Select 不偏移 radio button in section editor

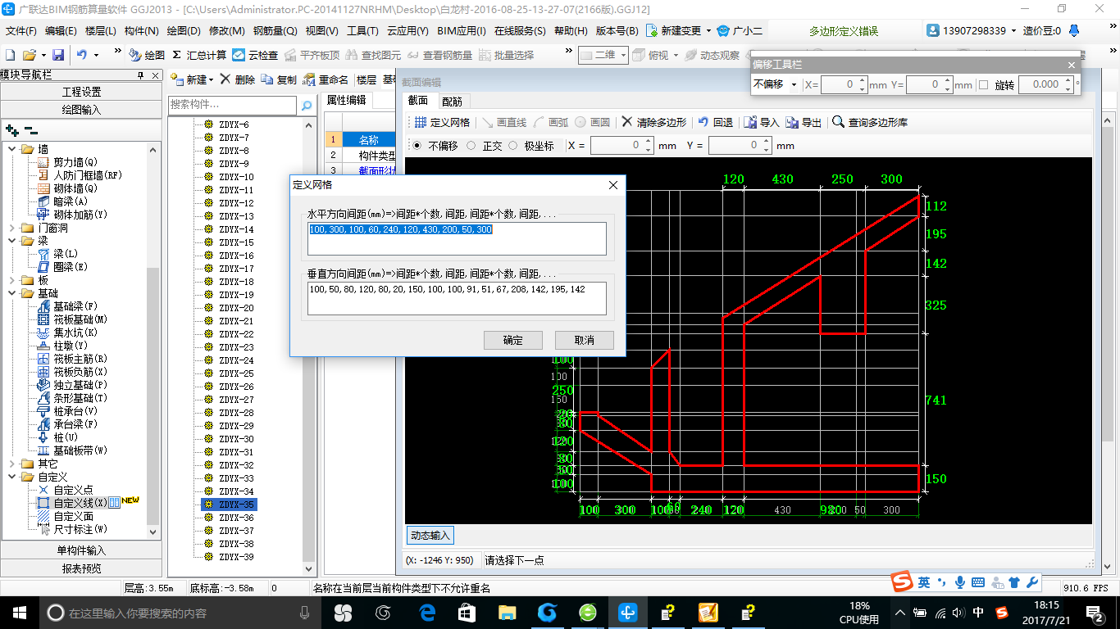(x=417, y=146)
